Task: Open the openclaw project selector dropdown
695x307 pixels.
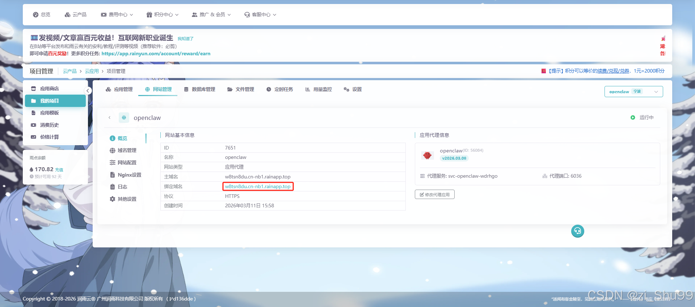Action: [x=633, y=92]
